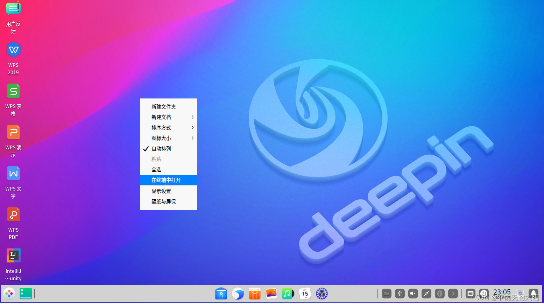The image size is (544, 304).
Task: Select 在终端中打开 in the context menu
Action: (169, 180)
